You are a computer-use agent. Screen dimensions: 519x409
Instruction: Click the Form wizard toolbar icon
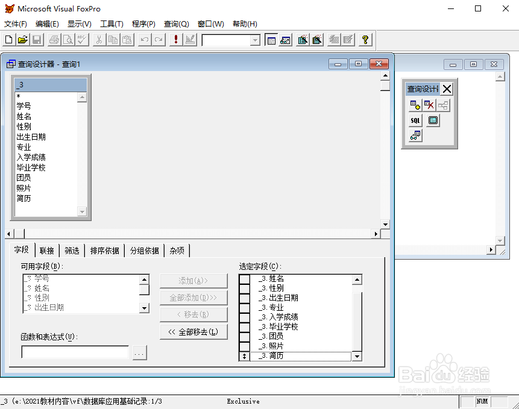[303, 40]
